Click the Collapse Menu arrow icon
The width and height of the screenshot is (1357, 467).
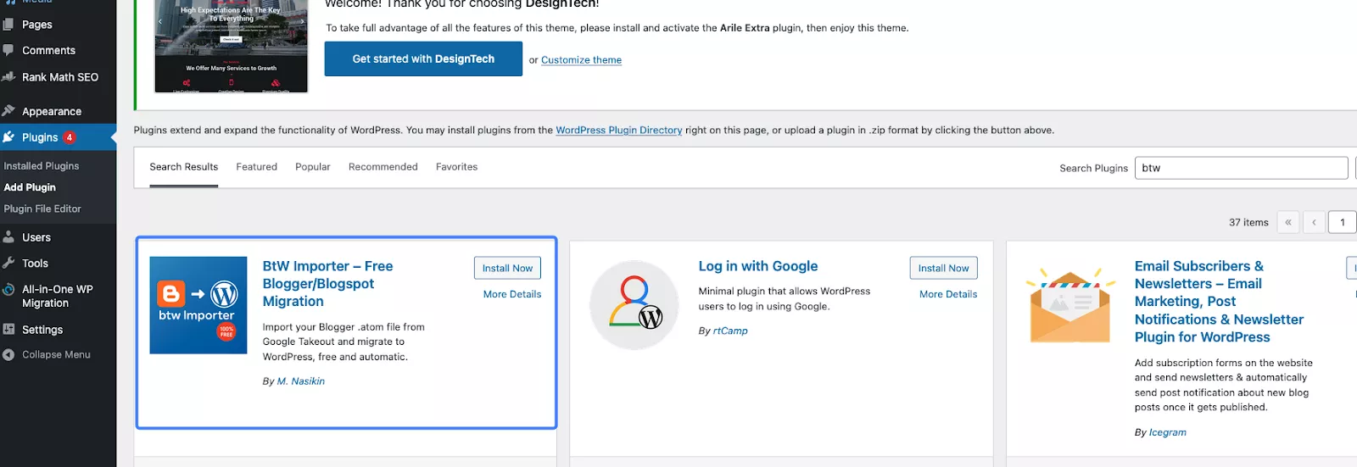coord(8,354)
